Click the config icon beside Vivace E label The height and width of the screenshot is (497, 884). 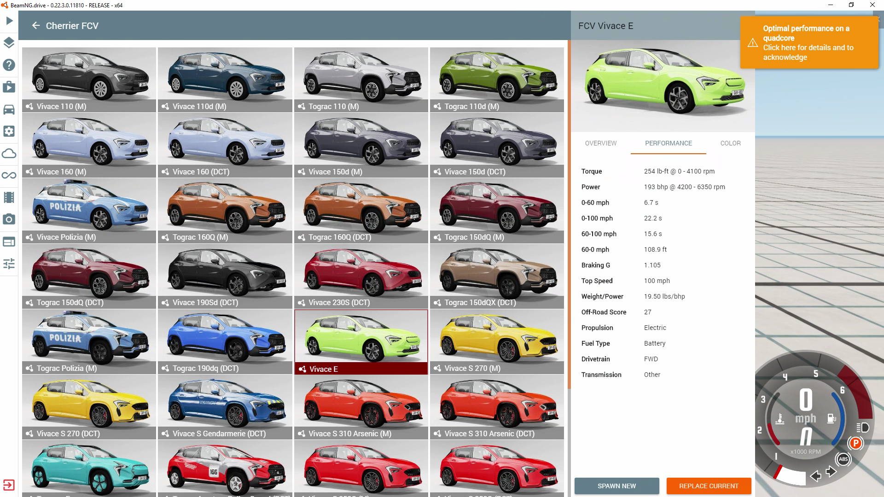point(302,369)
